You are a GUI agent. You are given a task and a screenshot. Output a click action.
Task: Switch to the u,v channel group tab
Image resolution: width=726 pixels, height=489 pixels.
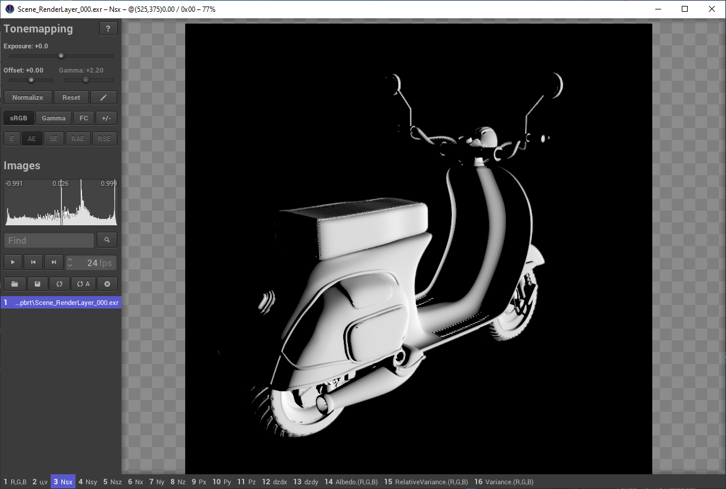pos(40,482)
